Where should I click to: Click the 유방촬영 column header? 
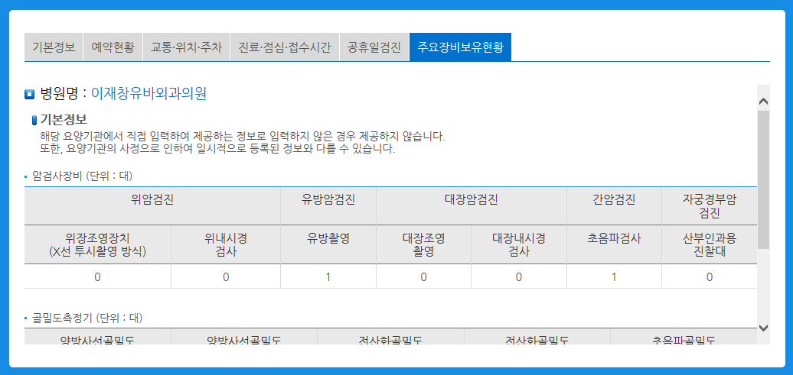328,238
